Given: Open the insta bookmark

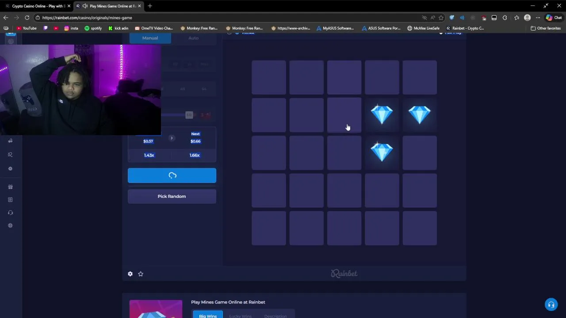Looking at the screenshot, I should click(71, 28).
